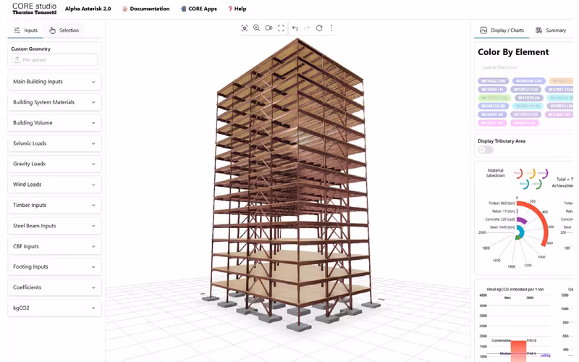Expand the Timber Inputs section

tap(54, 205)
